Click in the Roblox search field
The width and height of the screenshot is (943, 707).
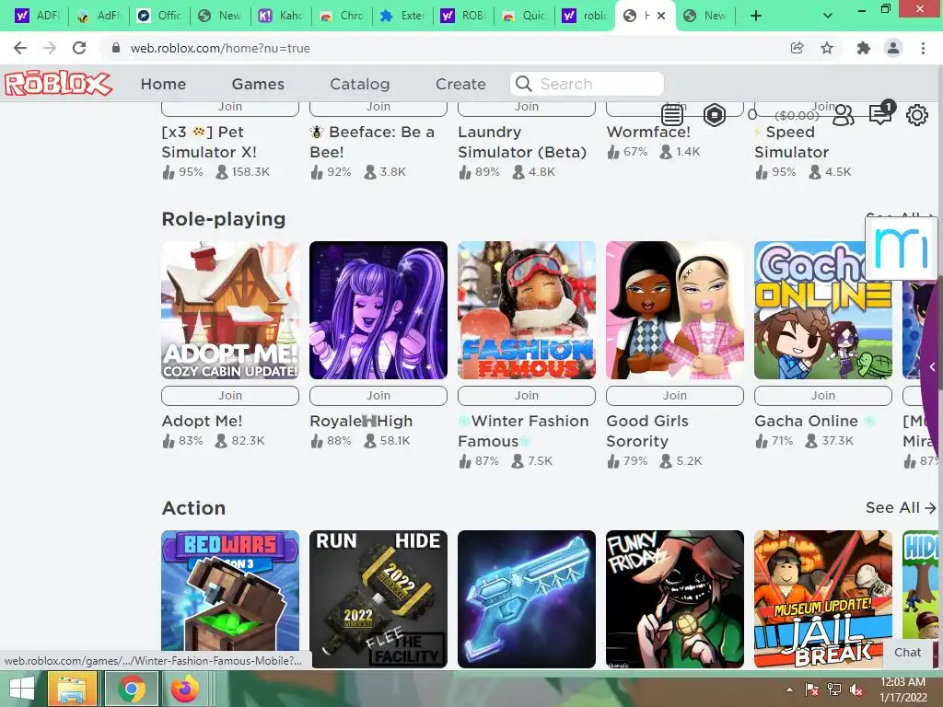point(587,84)
